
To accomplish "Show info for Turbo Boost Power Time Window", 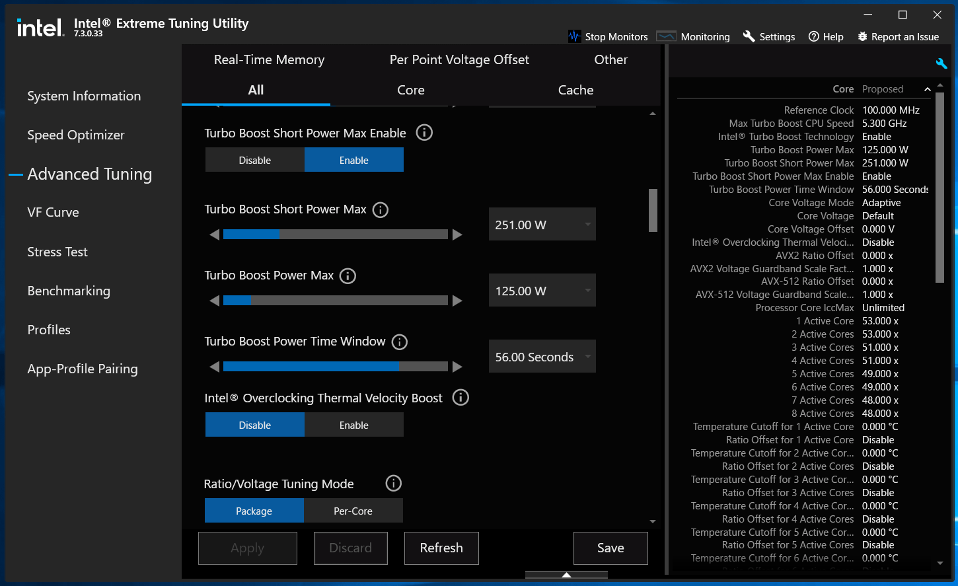I will [x=400, y=342].
